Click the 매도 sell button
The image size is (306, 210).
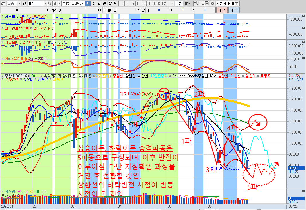[x=234, y=10]
